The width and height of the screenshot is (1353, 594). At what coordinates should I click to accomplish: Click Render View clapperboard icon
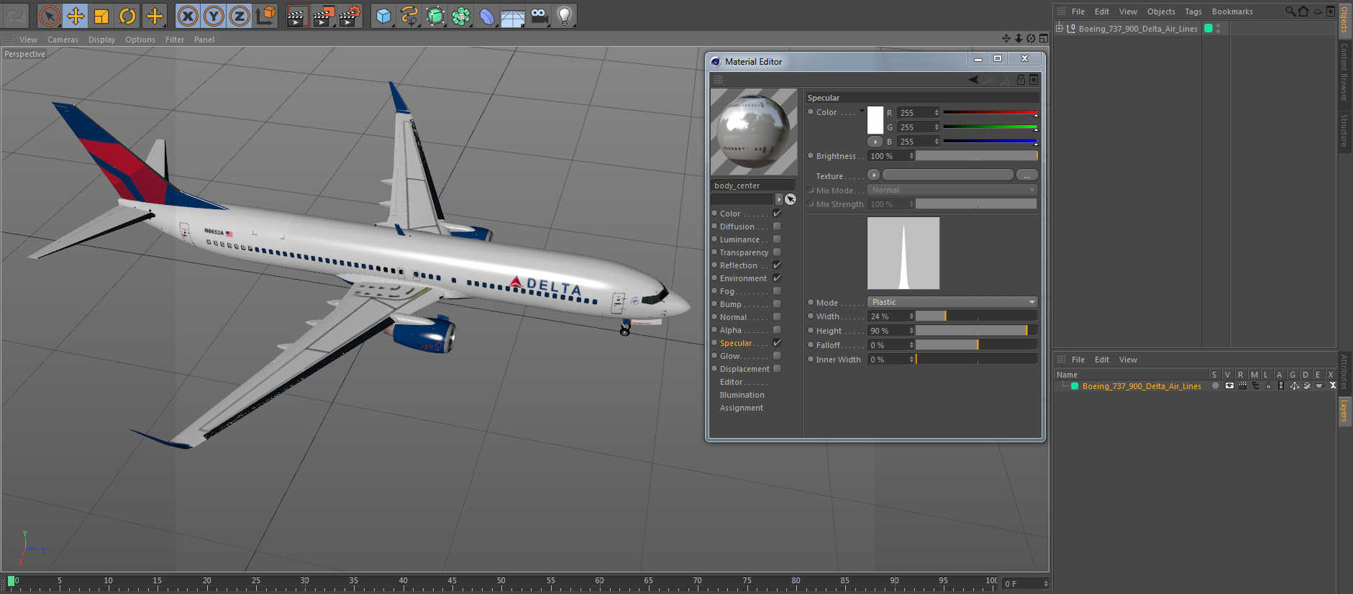296,16
